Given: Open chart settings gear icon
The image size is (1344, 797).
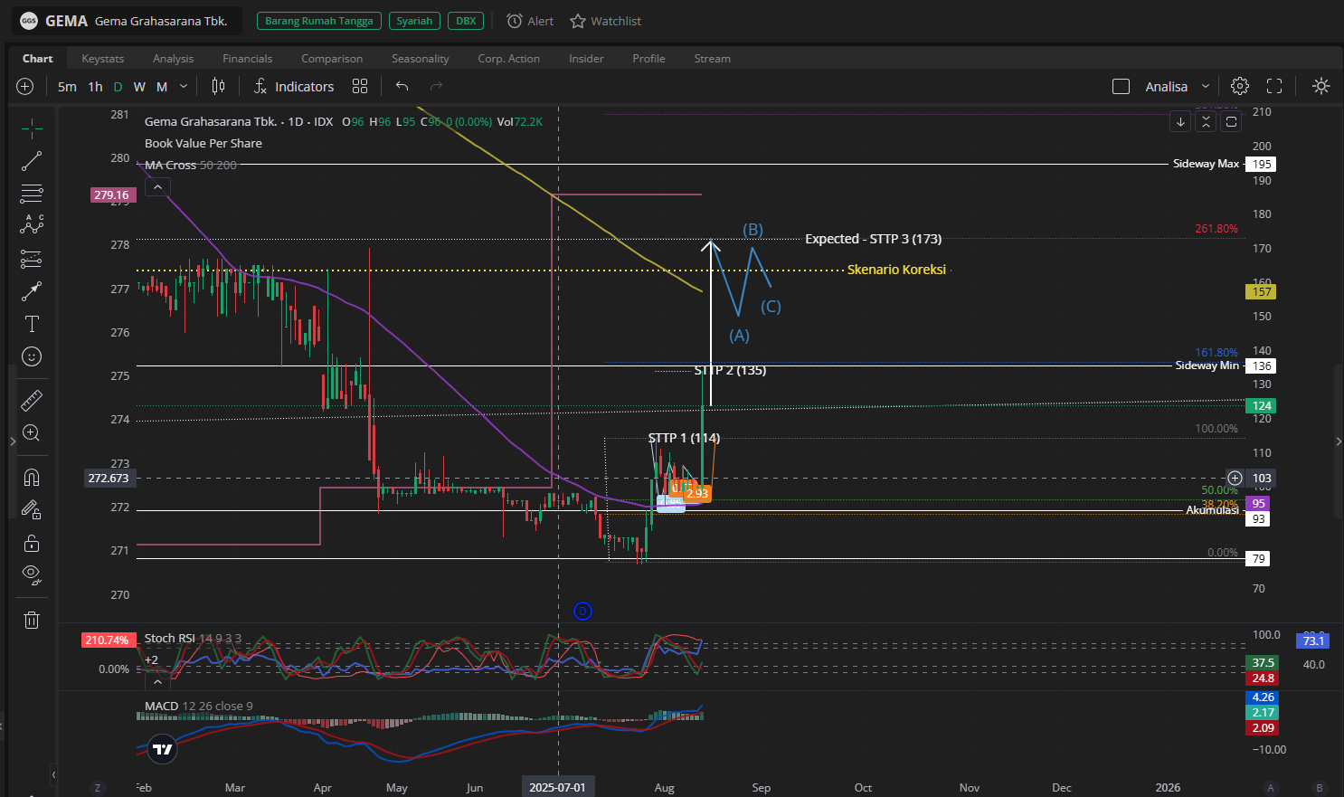Looking at the screenshot, I should click(1240, 86).
